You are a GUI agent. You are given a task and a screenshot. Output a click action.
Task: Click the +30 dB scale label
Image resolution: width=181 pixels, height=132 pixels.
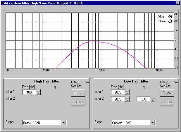coord(176,14)
